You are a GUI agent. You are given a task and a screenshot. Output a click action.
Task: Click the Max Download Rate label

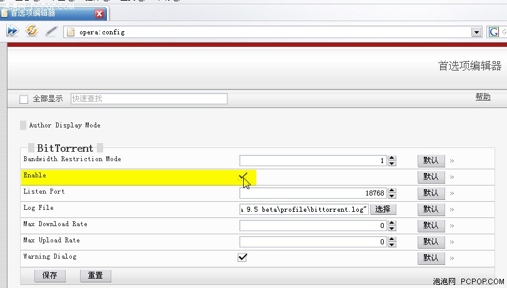click(55, 224)
